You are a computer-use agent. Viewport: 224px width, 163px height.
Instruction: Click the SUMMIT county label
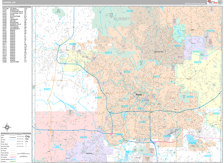122,19
